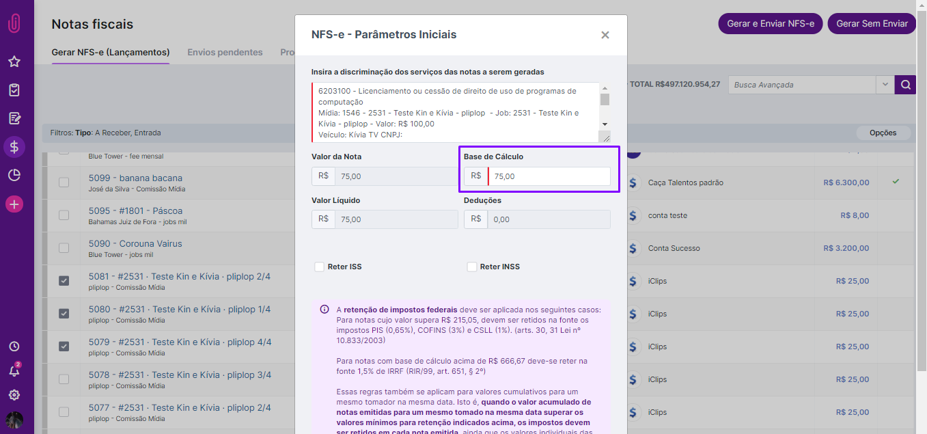
Task: Click the green check mark on R$ 6.300,00 row
Action: point(896,182)
